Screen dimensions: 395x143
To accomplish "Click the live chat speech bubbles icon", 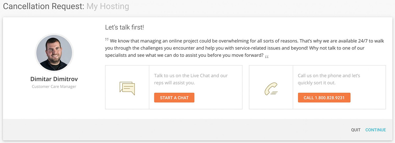I will pyautogui.click(x=127, y=87).
